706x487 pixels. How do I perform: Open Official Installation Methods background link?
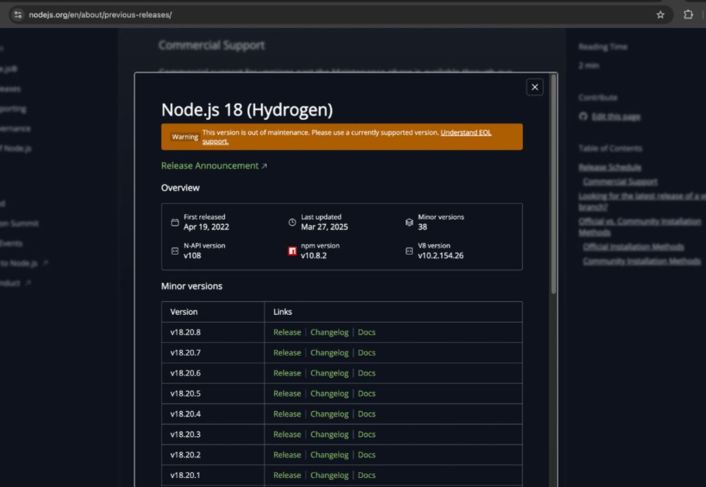click(x=633, y=246)
